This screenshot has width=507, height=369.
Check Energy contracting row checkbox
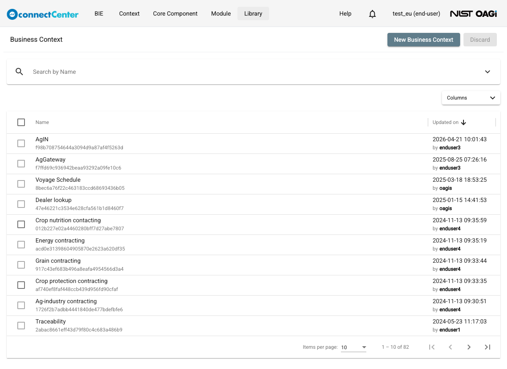(21, 245)
